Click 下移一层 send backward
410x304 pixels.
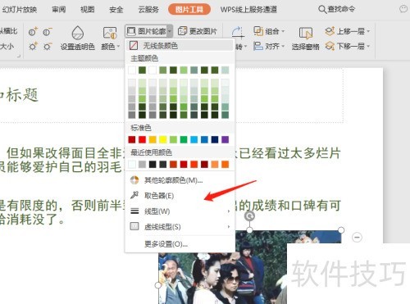click(344, 46)
